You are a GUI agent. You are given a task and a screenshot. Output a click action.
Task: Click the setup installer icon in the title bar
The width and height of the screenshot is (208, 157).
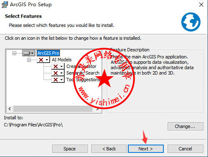pyautogui.click(x=5, y=5)
